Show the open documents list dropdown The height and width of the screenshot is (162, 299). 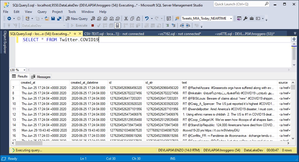tap(295, 34)
